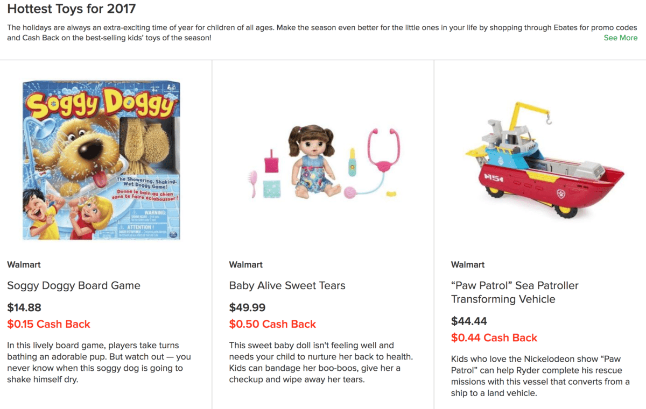
Task: Select Walmart store label above Soggy Doggy
Action: coord(24,264)
